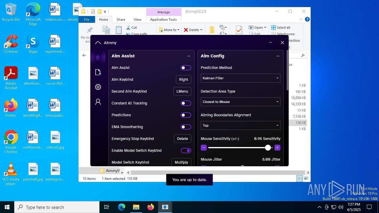Click Select all in Explorer ribbon
The image size is (379, 213).
(x=281, y=28)
